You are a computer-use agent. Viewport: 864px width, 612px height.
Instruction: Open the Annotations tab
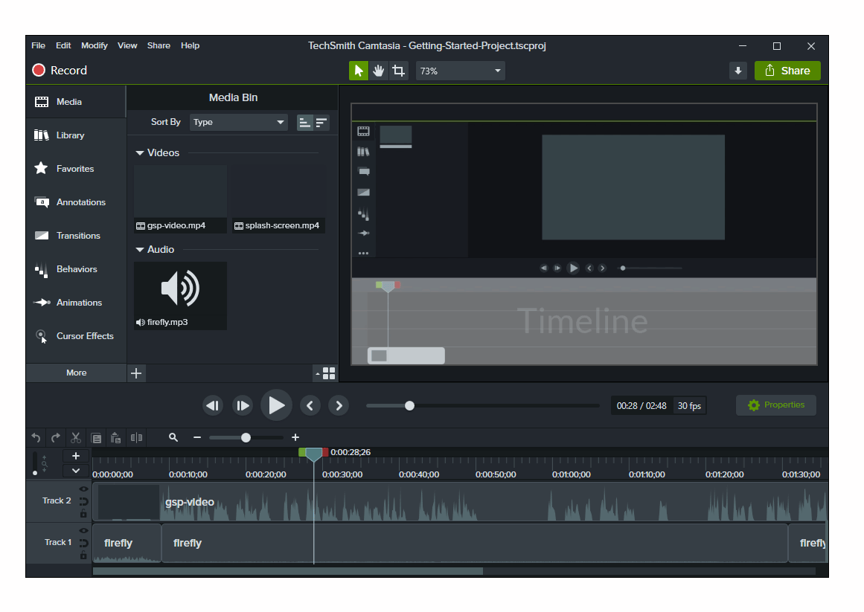point(76,202)
